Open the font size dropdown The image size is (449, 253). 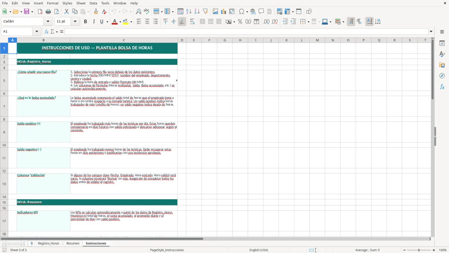75,22
